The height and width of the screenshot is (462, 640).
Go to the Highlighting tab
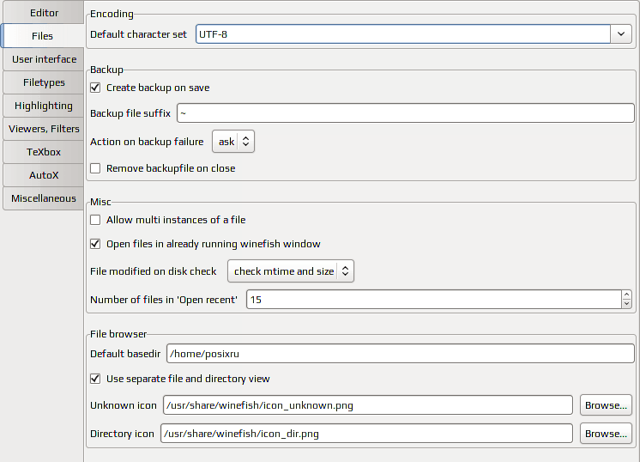click(x=44, y=106)
